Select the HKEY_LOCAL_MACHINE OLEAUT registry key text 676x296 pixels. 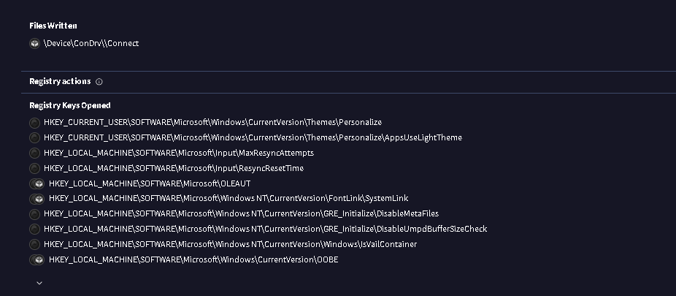149,183
